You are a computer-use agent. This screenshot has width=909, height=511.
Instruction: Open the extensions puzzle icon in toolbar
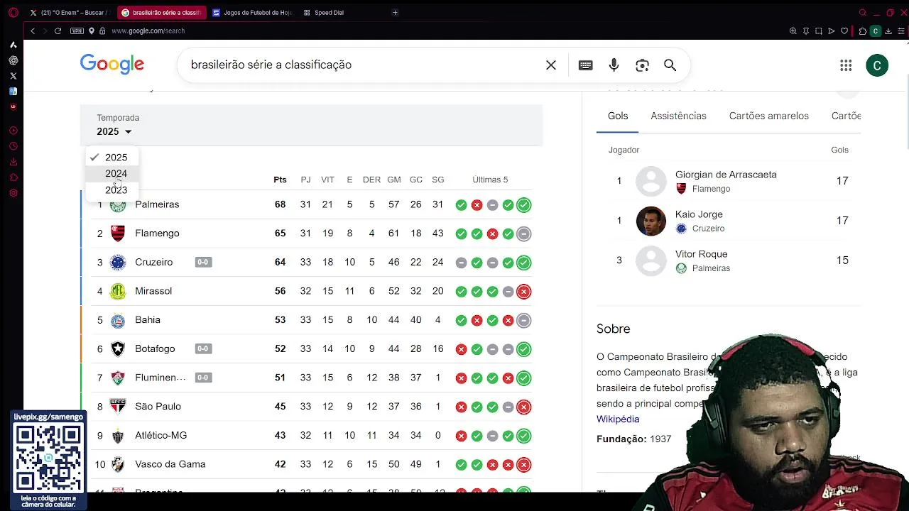point(862,31)
